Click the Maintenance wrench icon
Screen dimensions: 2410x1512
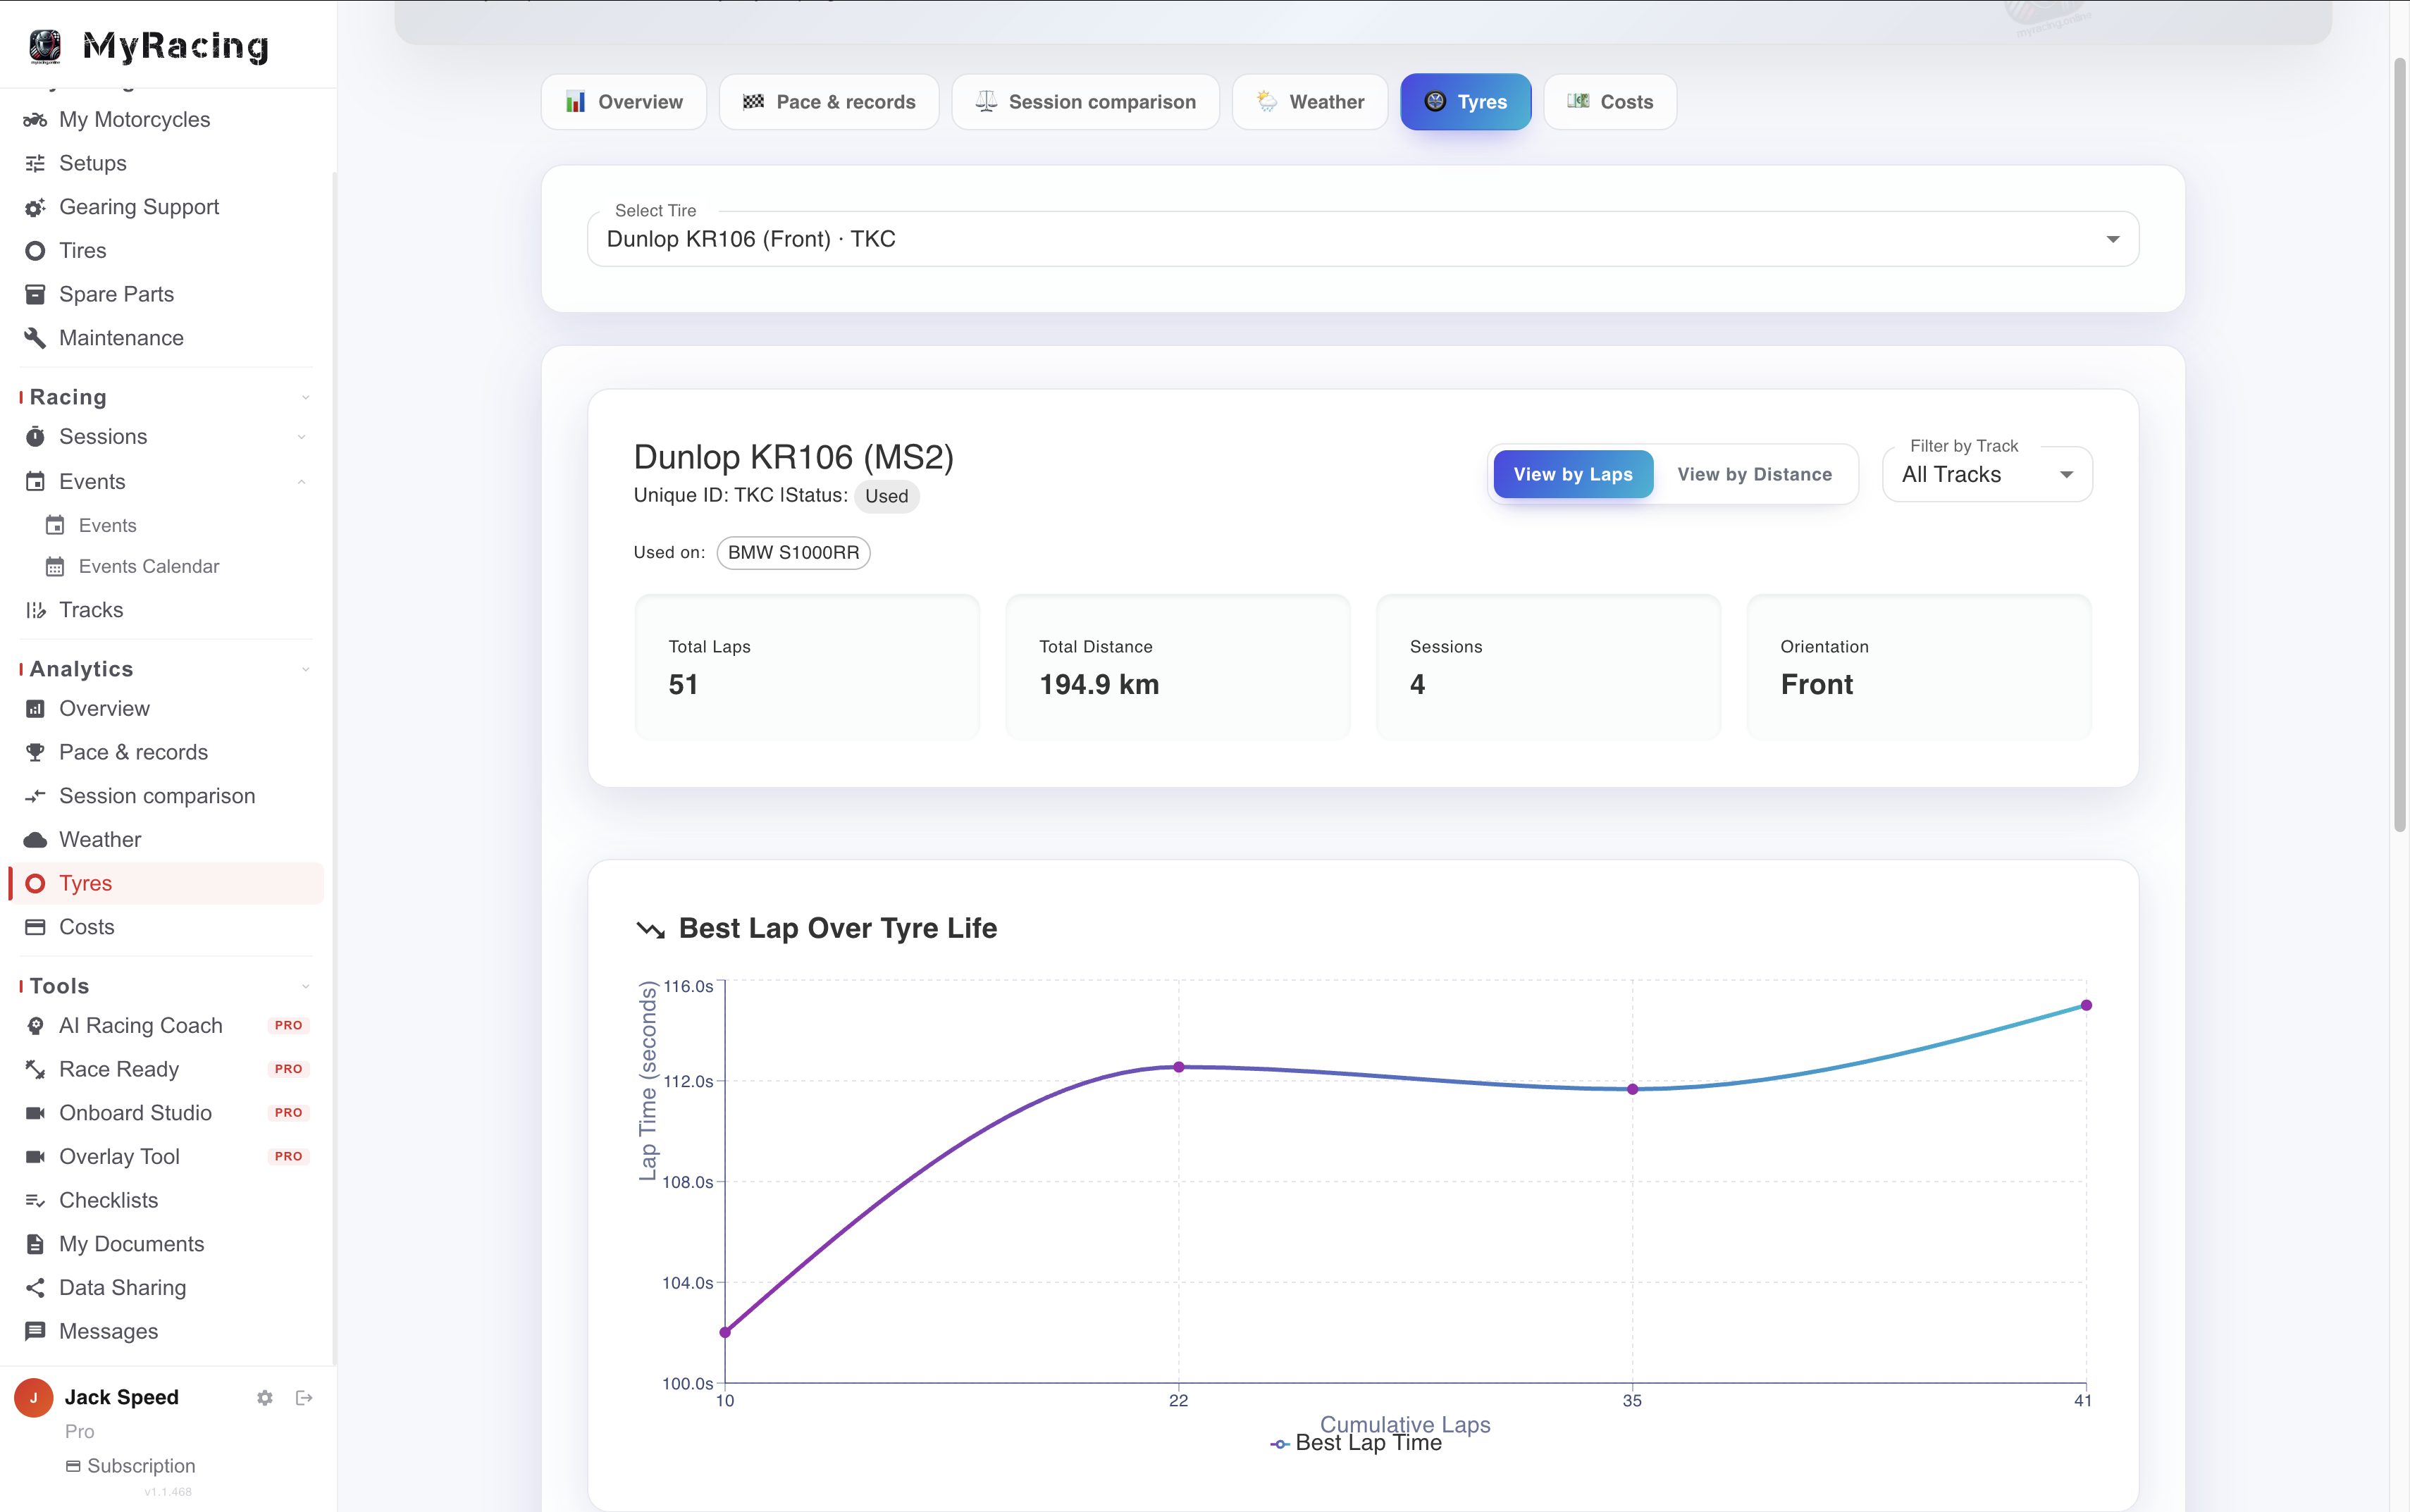(35, 338)
